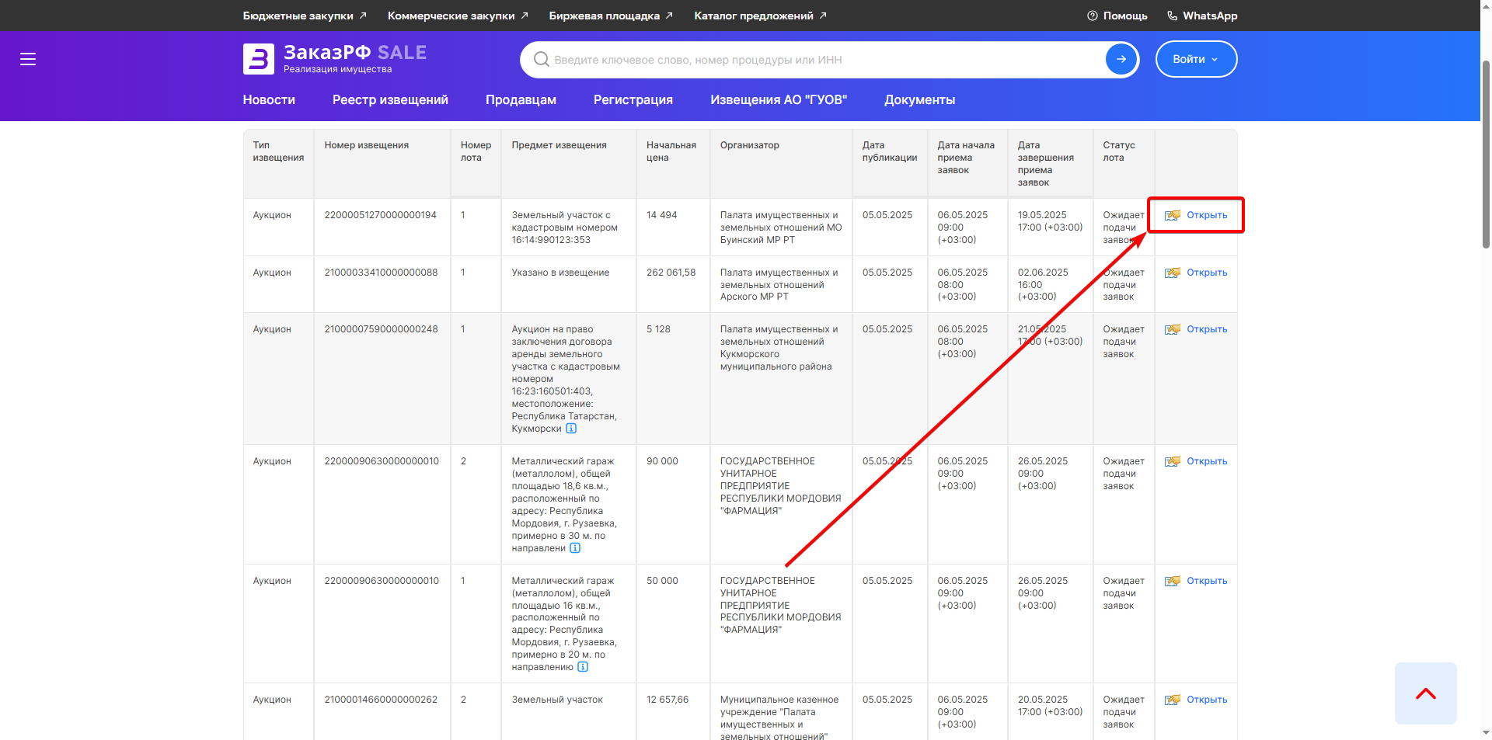The image size is (1492, 740).
Task: Show info icon for 18,6 кв.м. garage
Action: coord(575,548)
